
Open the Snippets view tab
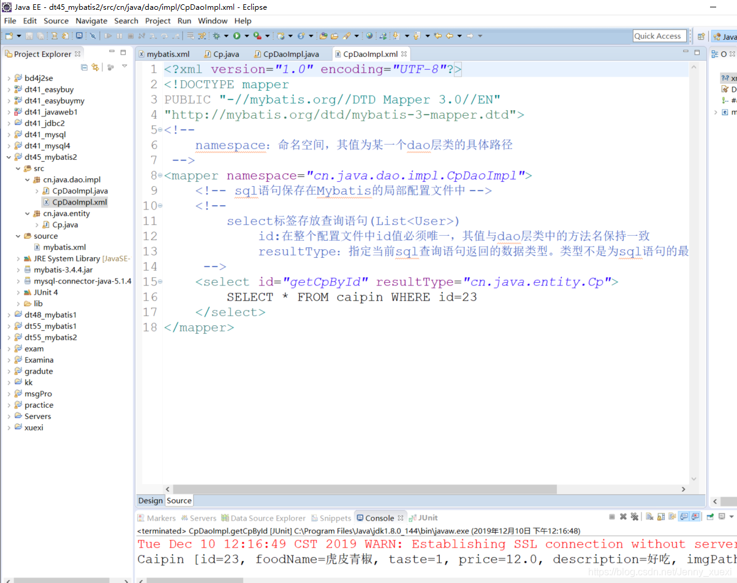[331, 518]
